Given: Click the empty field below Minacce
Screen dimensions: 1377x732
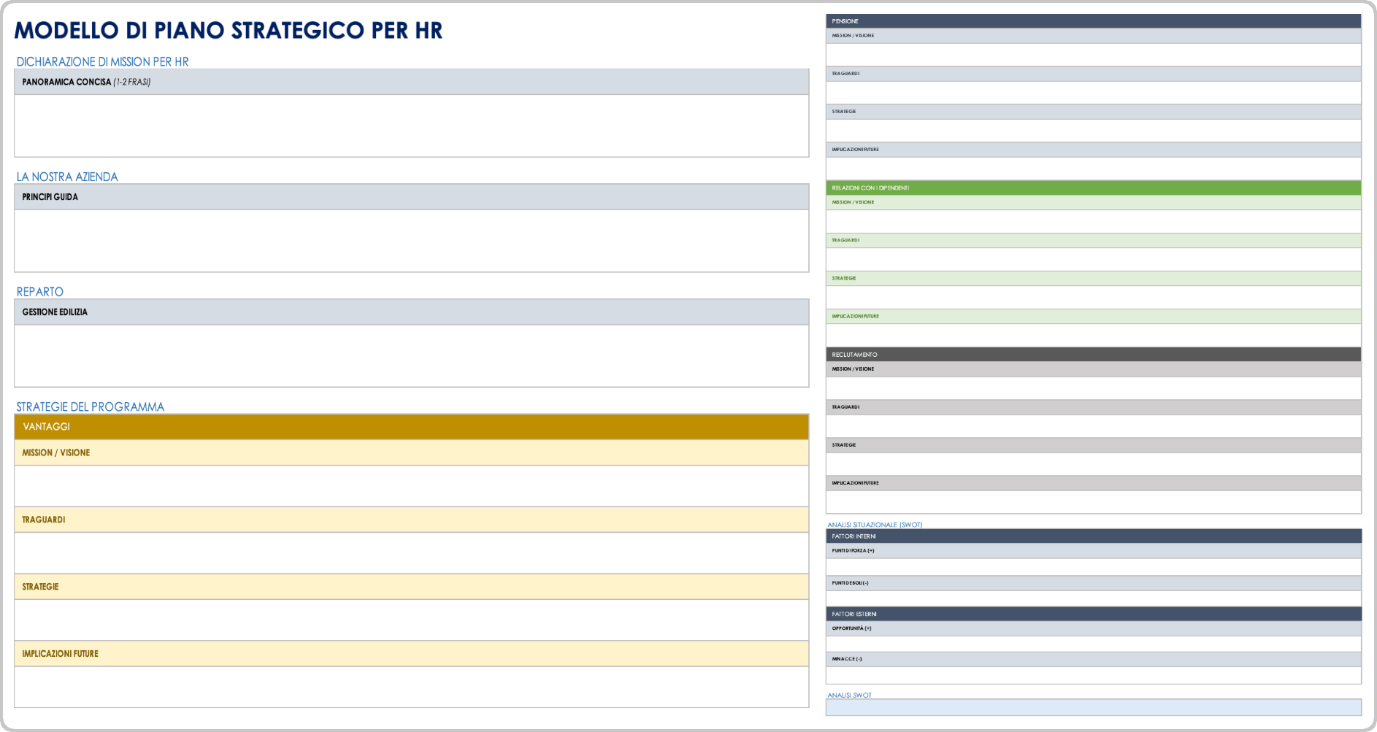Looking at the screenshot, I should click(x=1093, y=675).
